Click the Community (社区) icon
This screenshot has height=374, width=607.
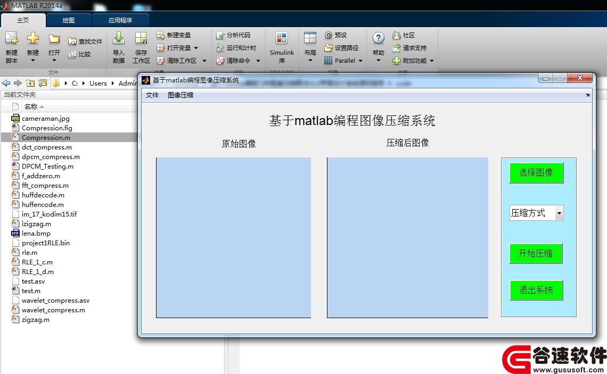coord(396,35)
